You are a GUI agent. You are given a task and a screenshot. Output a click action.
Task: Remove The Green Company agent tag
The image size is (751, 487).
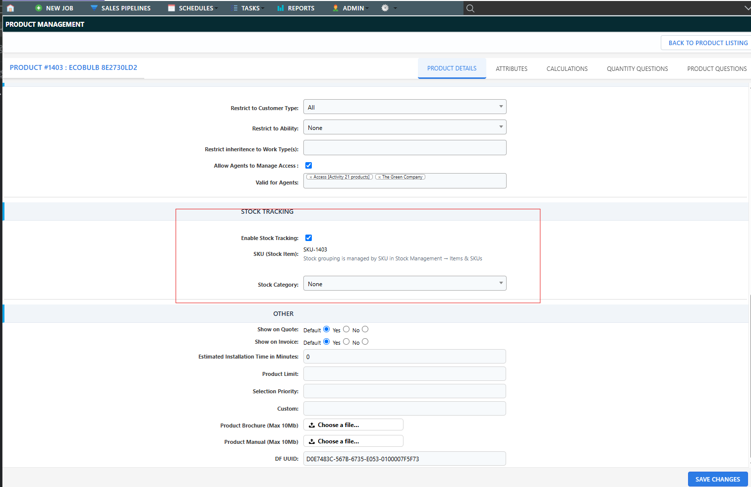point(379,177)
